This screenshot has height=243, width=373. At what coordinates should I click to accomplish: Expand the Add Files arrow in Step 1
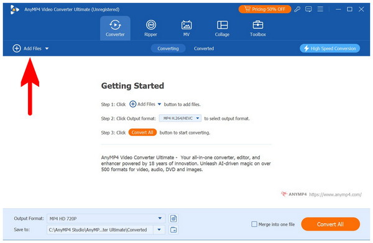pyautogui.click(x=159, y=104)
